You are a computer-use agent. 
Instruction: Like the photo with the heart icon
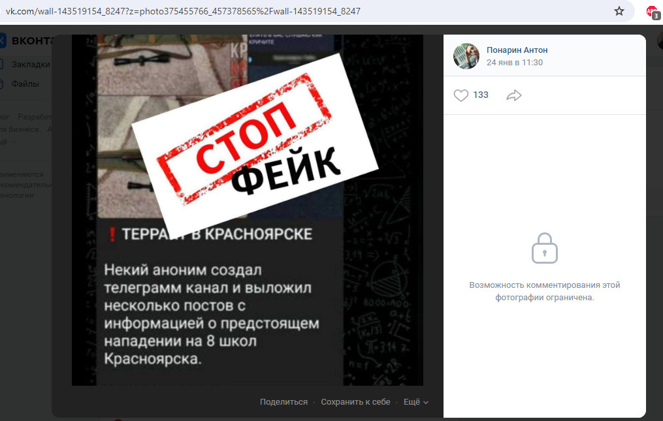click(x=461, y=95)
